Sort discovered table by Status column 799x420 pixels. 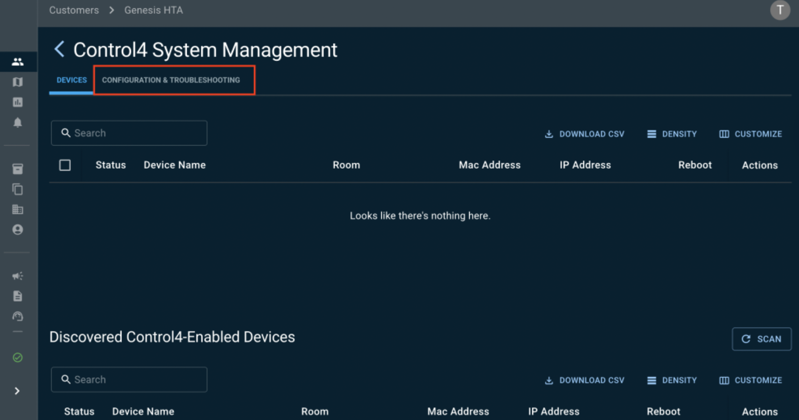(79, 412)
